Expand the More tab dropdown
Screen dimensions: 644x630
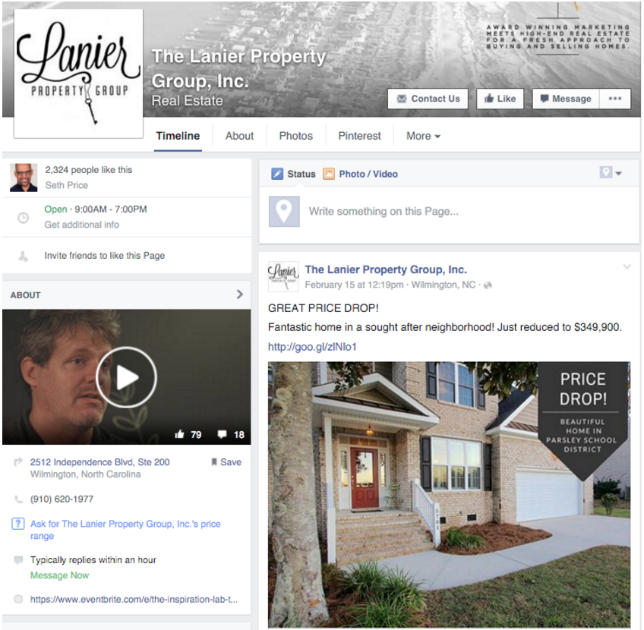pyautogui.click(x=423, y=136)
